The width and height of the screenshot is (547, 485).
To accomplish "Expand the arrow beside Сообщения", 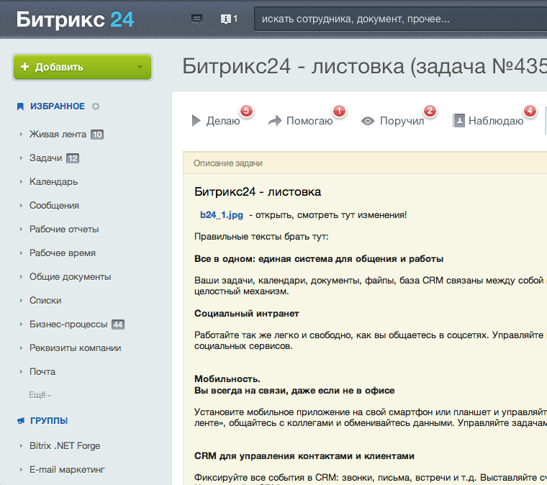I will coord(21,205).
